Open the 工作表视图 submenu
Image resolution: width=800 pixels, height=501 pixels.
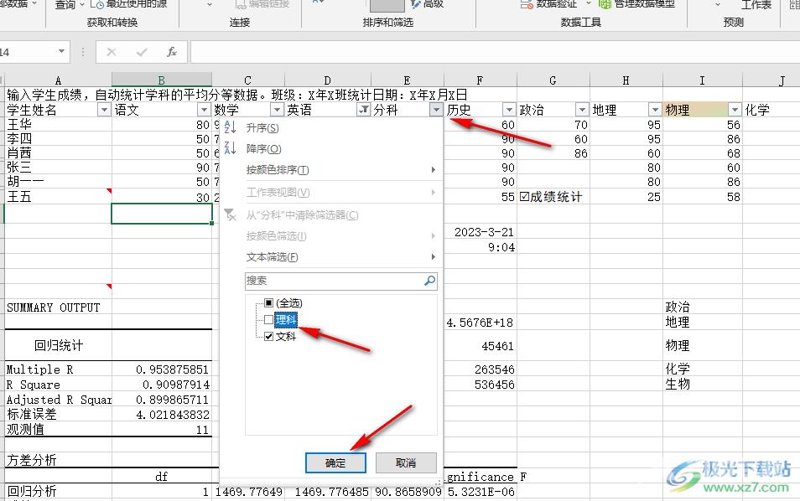[331, 192]
